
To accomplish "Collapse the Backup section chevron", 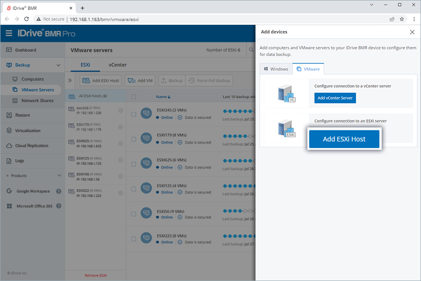I will click(x=58, y=65).
